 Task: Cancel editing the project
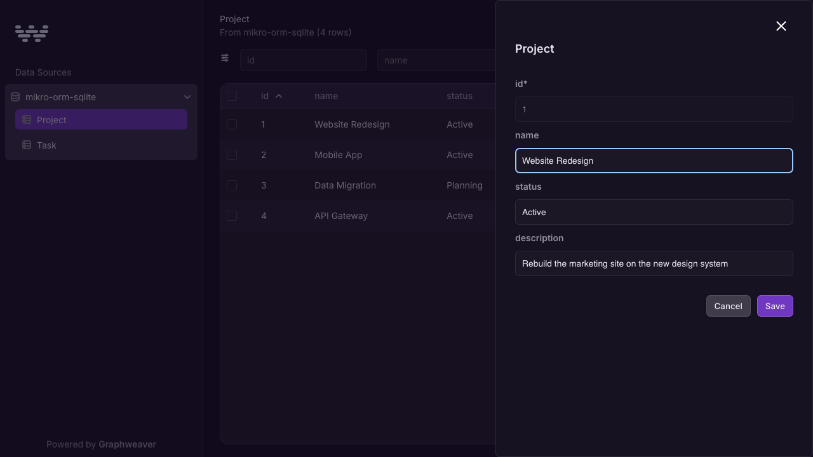point(728,306)
